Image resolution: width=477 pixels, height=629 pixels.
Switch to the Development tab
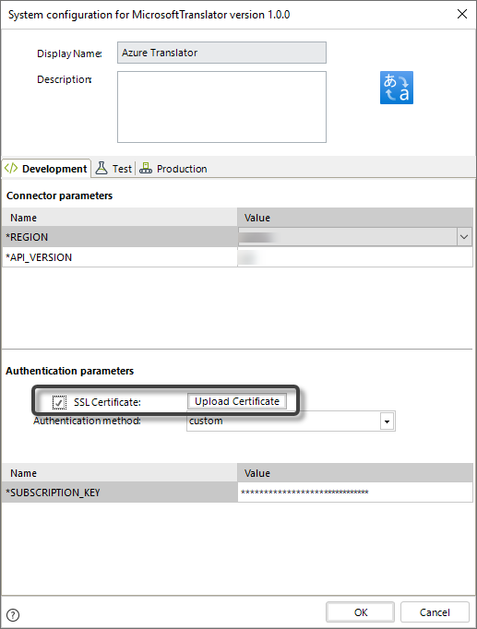46,169
